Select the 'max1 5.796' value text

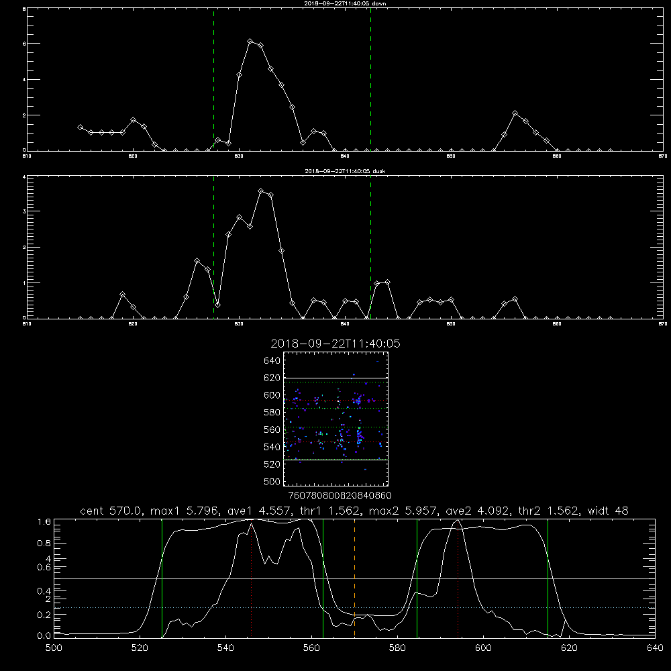(185, 511)
